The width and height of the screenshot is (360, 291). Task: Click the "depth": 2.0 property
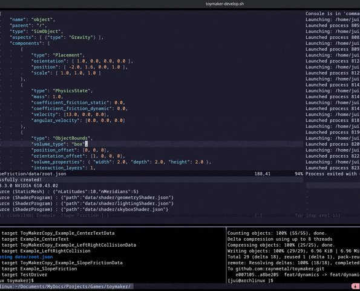point(146,162)
